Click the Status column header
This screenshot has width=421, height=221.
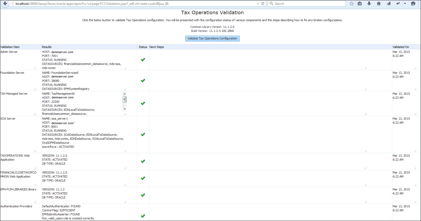(x=143, y=47)
